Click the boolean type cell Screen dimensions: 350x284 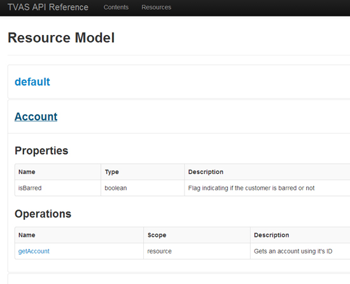point(143,188)
